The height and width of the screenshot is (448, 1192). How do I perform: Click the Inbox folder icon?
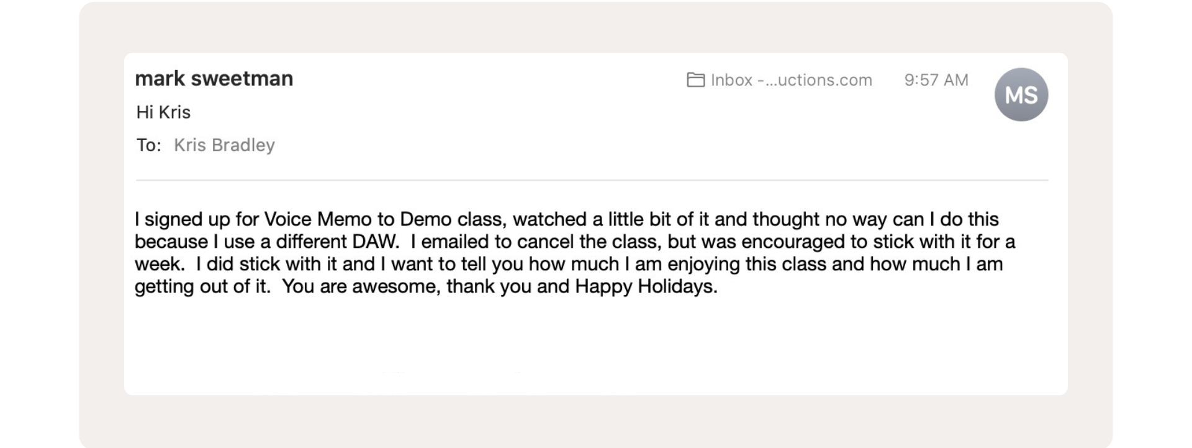695,80
